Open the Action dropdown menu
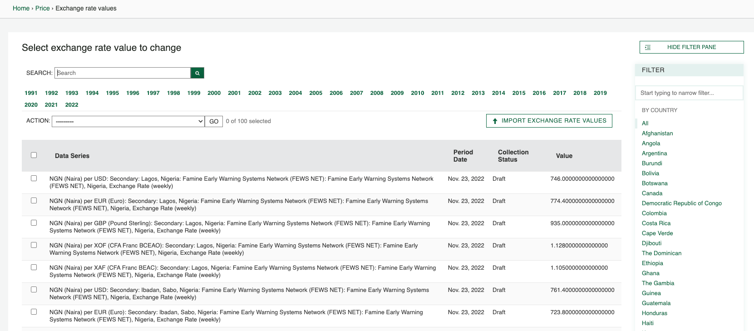 [x=128, y=121]
